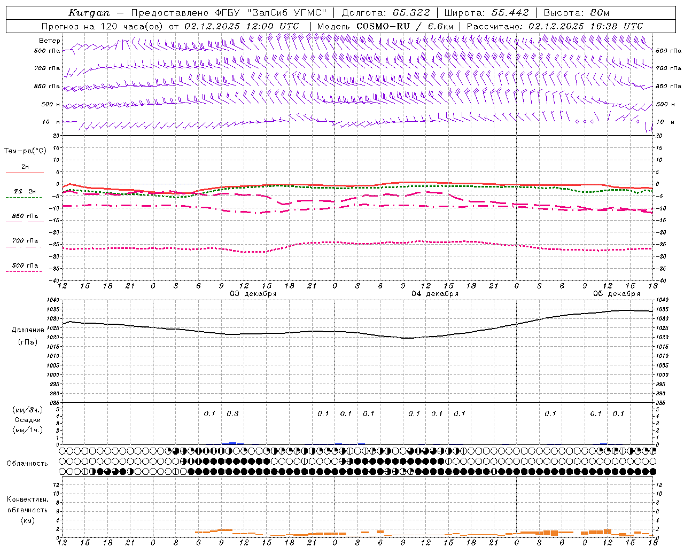The image size is (684, 547).
Task: Click computed time "Рассчитано: 02.12.2025 16:38 UTC"
Action: [x=555, y=26]
